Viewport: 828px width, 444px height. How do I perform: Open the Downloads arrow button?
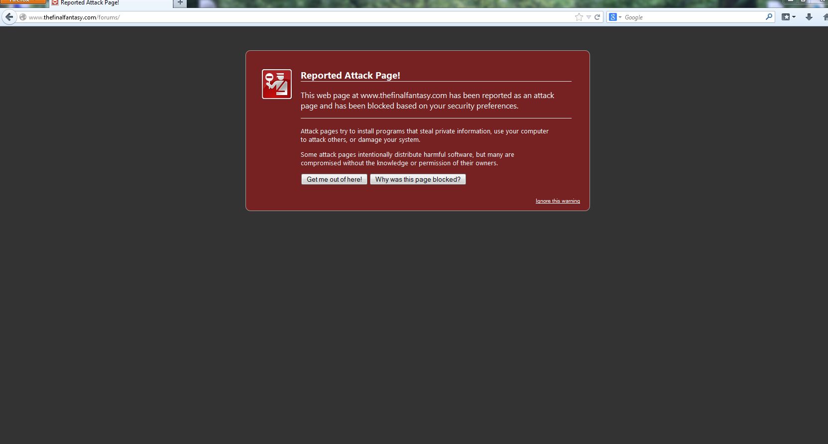[x=809, y=17]
